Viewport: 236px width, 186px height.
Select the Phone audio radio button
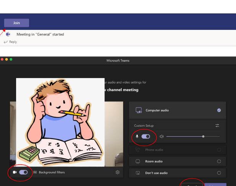click(219, 150)
